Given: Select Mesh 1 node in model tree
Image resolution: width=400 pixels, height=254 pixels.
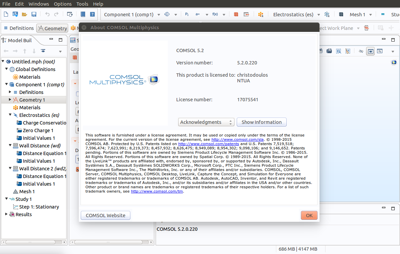Looking at the screenshot, I should click(x=24, y=191).
